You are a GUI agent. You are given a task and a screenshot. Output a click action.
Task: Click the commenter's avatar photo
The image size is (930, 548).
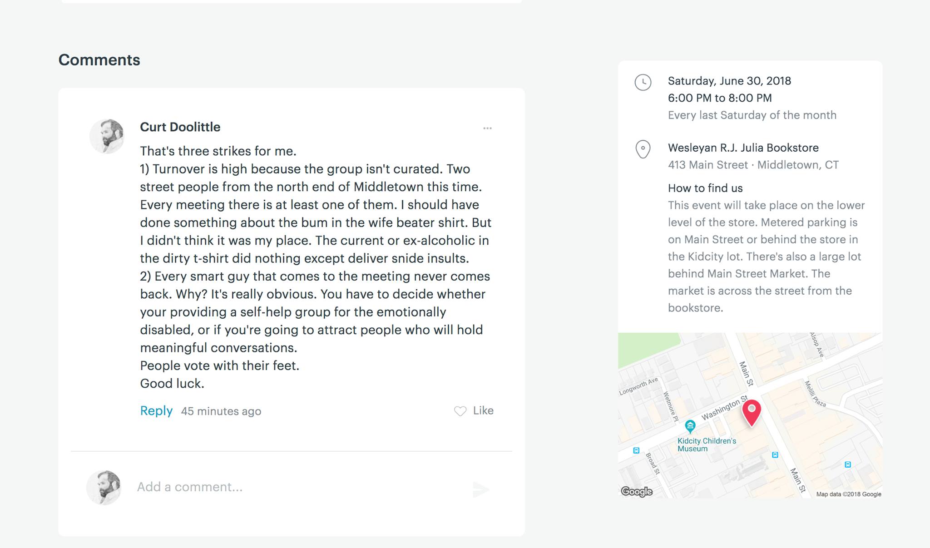pos(107,136)
